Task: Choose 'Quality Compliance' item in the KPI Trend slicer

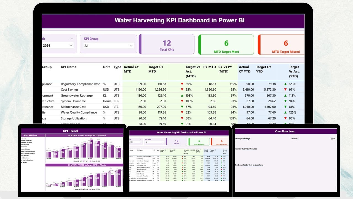Action: [28, 160]
